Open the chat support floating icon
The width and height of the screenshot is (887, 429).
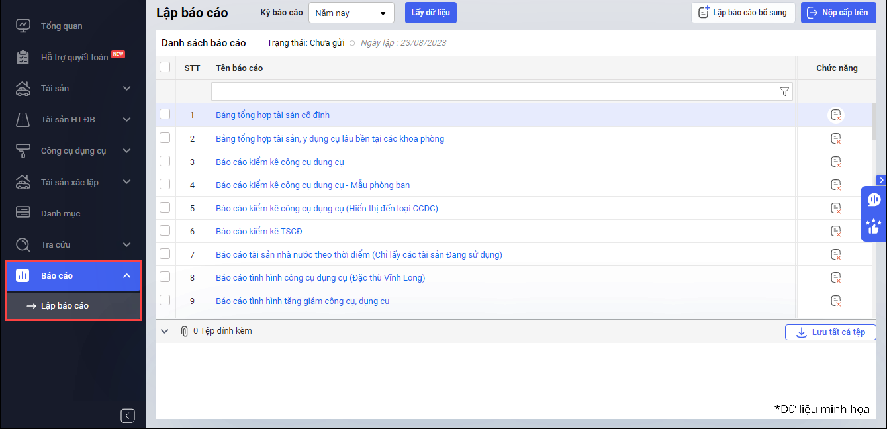[873, 199]
